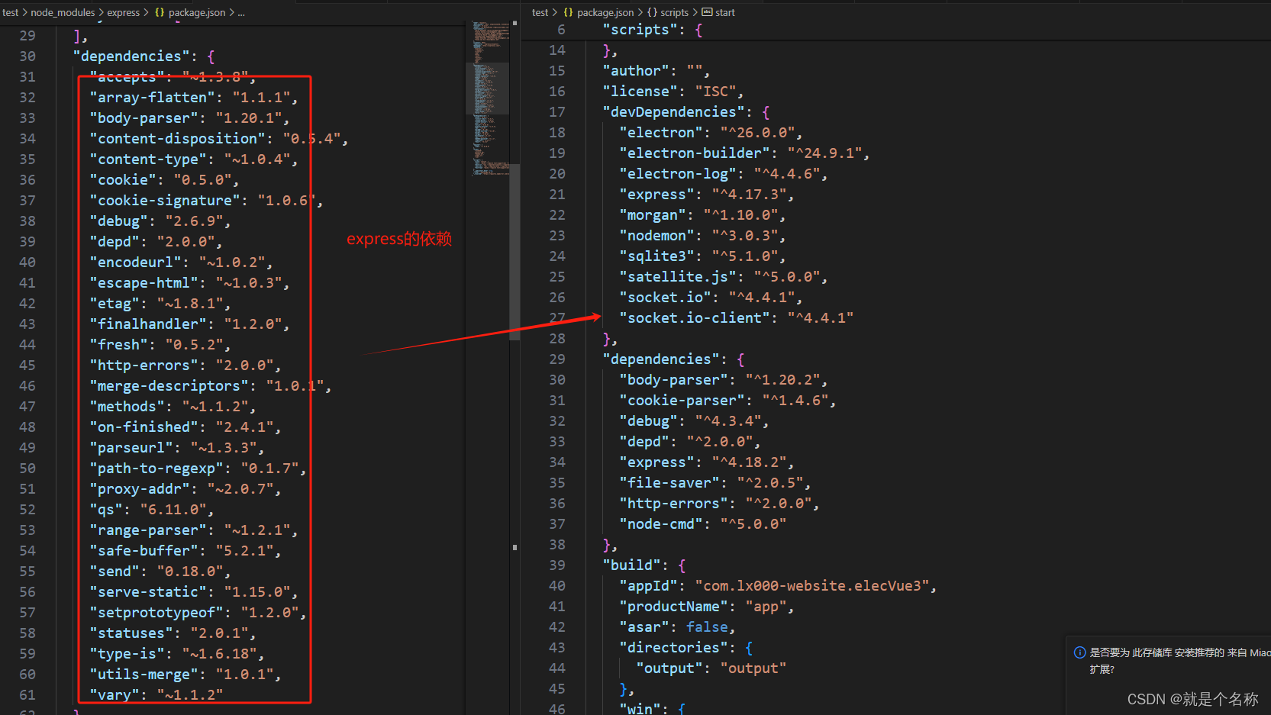Click the "etag": "~1.8.1" line
Image resolution: width=1271 pixels, height=715 pixels.
point(160,304)
